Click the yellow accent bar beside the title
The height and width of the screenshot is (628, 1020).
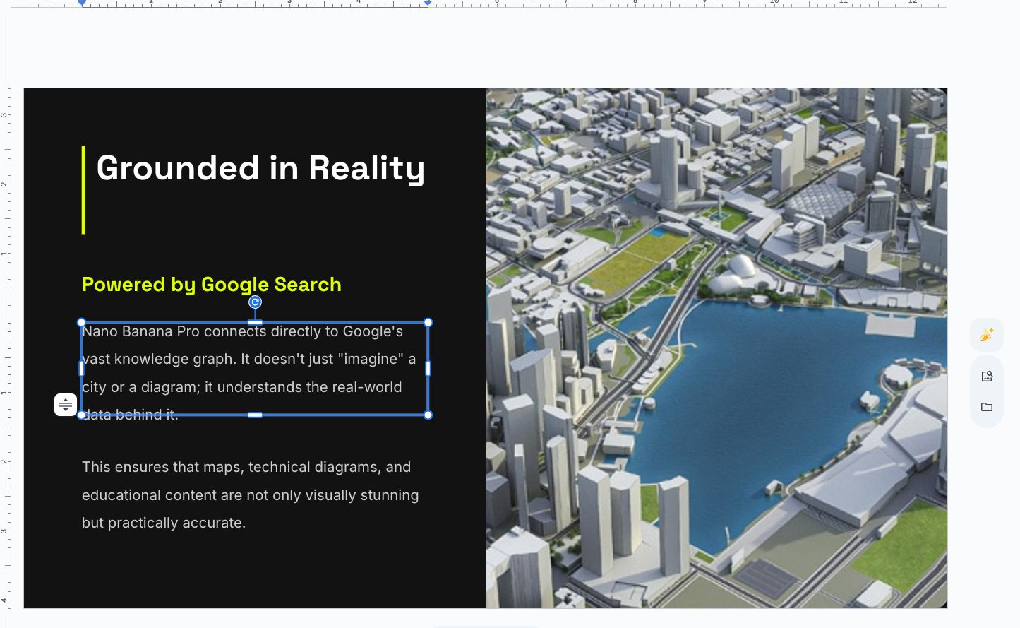pos(83,189)
